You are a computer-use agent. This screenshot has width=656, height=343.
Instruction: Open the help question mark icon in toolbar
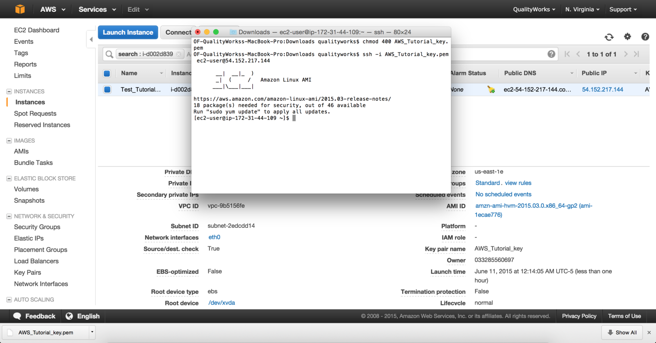(645, 37)
